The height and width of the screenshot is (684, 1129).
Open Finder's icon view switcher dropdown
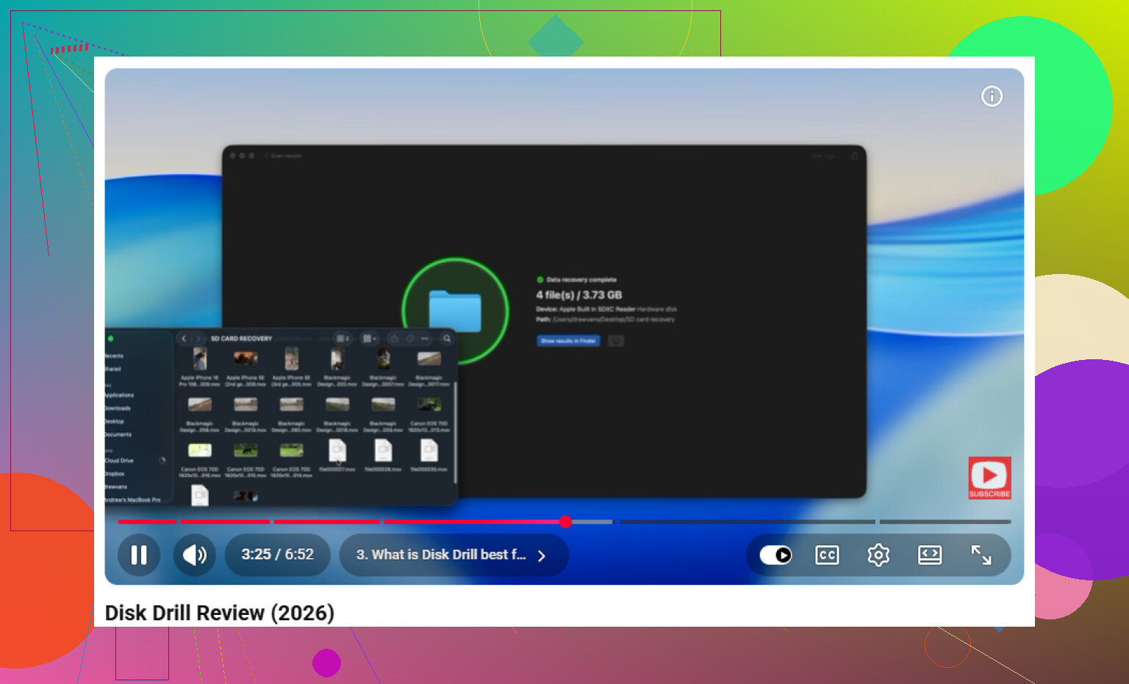[343, 339]
